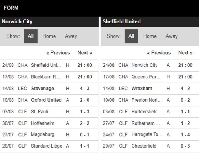This screenshot has height=153, width=199.
Task: Open the Queens Park Rangers fixture row
Action: click(x=150, y=77)
